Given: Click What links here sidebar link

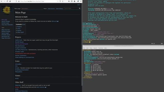Looking at the screenshot, I should point(6,30).
